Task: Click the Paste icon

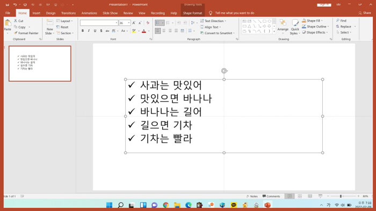Action: 8,23
